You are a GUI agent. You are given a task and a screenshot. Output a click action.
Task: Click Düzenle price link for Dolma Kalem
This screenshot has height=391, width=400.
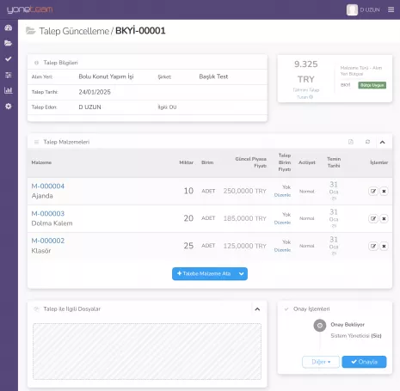(282, 223)
